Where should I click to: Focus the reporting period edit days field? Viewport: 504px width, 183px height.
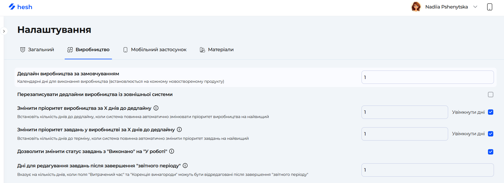pos(427,170)
